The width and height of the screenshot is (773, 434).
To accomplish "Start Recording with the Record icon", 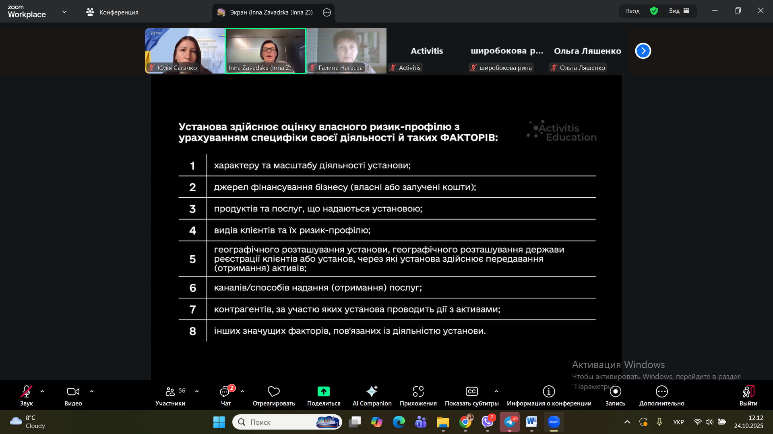I will (x=615, y=391).
